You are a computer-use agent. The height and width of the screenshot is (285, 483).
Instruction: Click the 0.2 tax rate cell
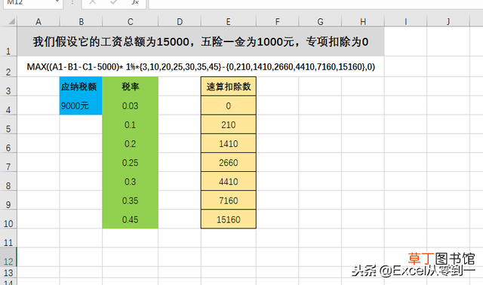click(x=131, y=144)
